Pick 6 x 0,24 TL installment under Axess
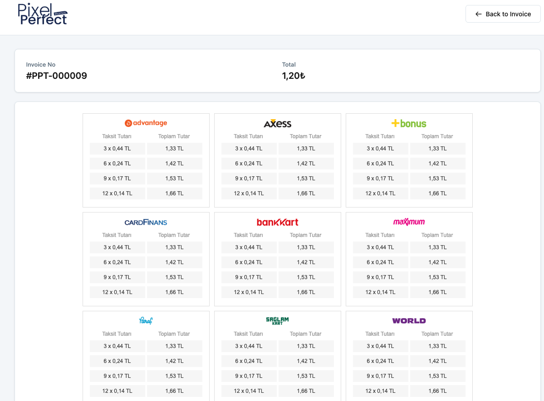Image resolution: width=544 pixels, height=401 pixels. [249, 164]
